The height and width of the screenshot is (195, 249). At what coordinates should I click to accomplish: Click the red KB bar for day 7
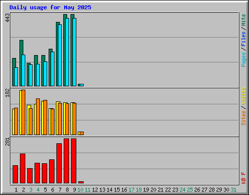[x=59, y=163]
